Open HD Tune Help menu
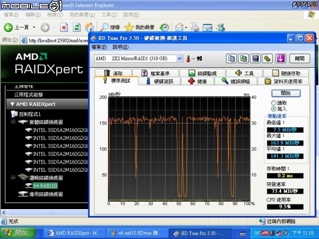The width and height of the screenshot is (319, 239). coord(121,47)
